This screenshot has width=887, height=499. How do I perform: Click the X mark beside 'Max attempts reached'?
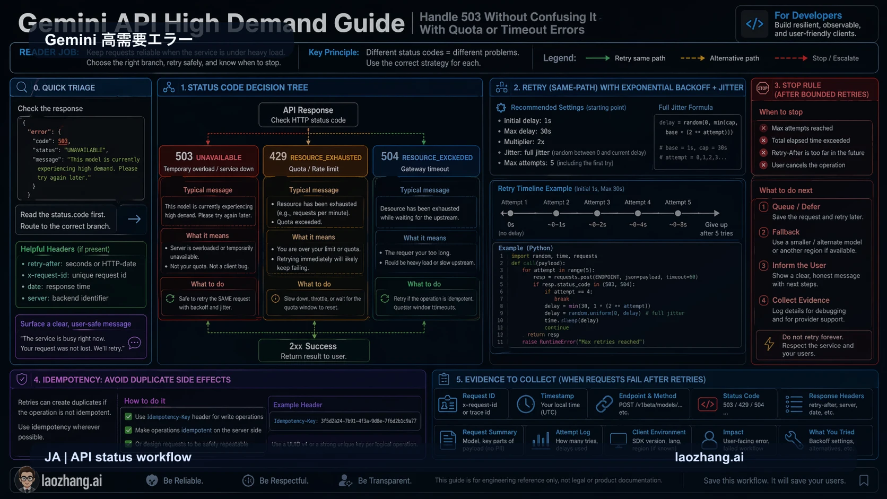tap(763, 128)
